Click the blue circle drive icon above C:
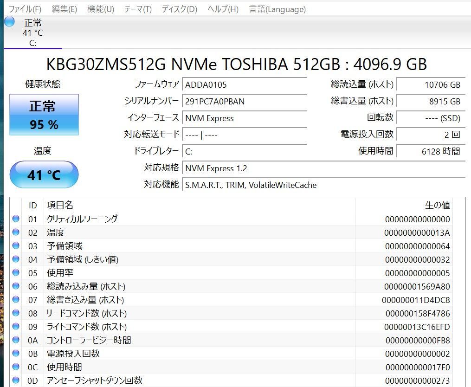The image size is (471, 387). (x=9, y=21)
